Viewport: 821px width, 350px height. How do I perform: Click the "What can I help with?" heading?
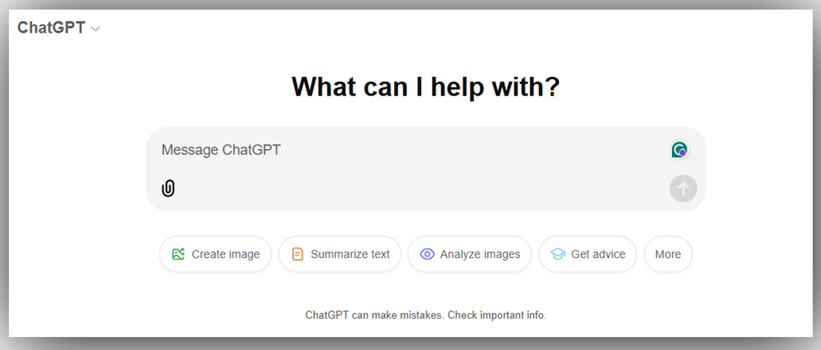pos(426,87)
